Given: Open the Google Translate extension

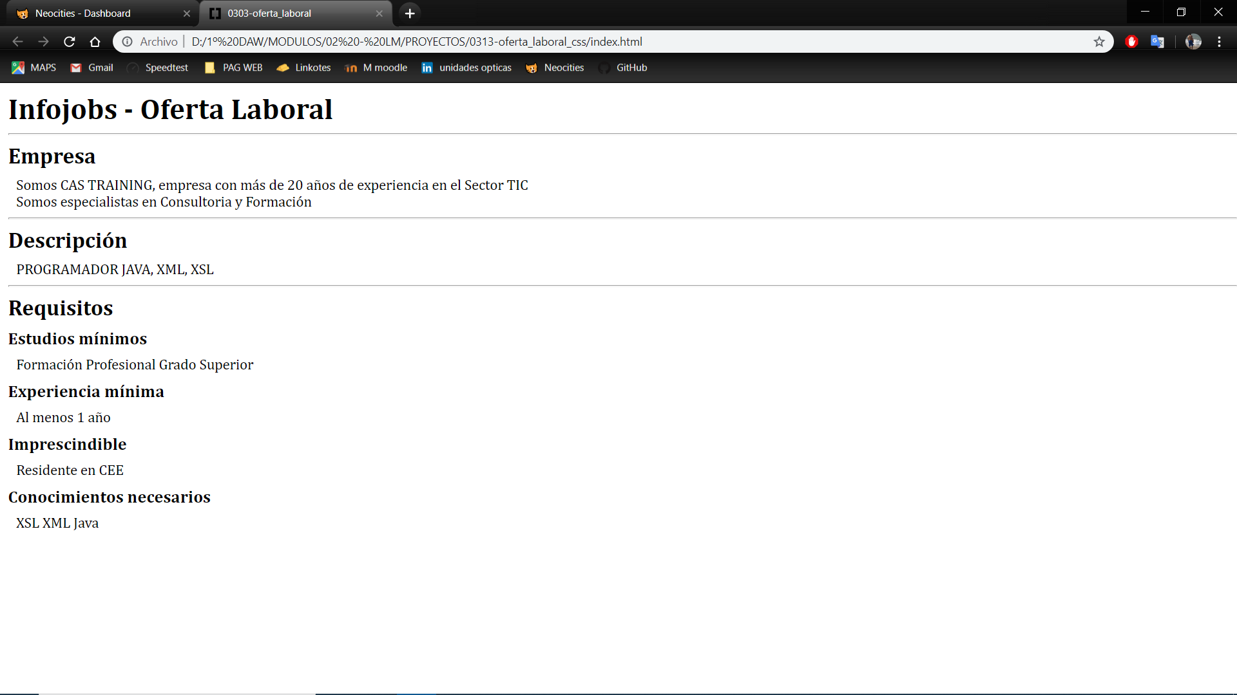Looking at the screenshot, I should click(1158, 42).
